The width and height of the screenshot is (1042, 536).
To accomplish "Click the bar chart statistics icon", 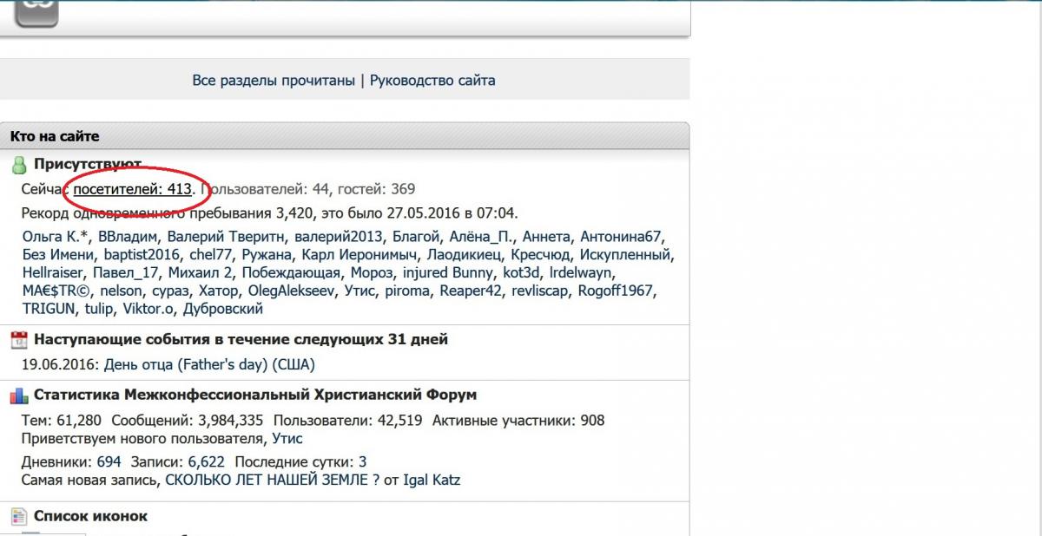I will [19, 395].
